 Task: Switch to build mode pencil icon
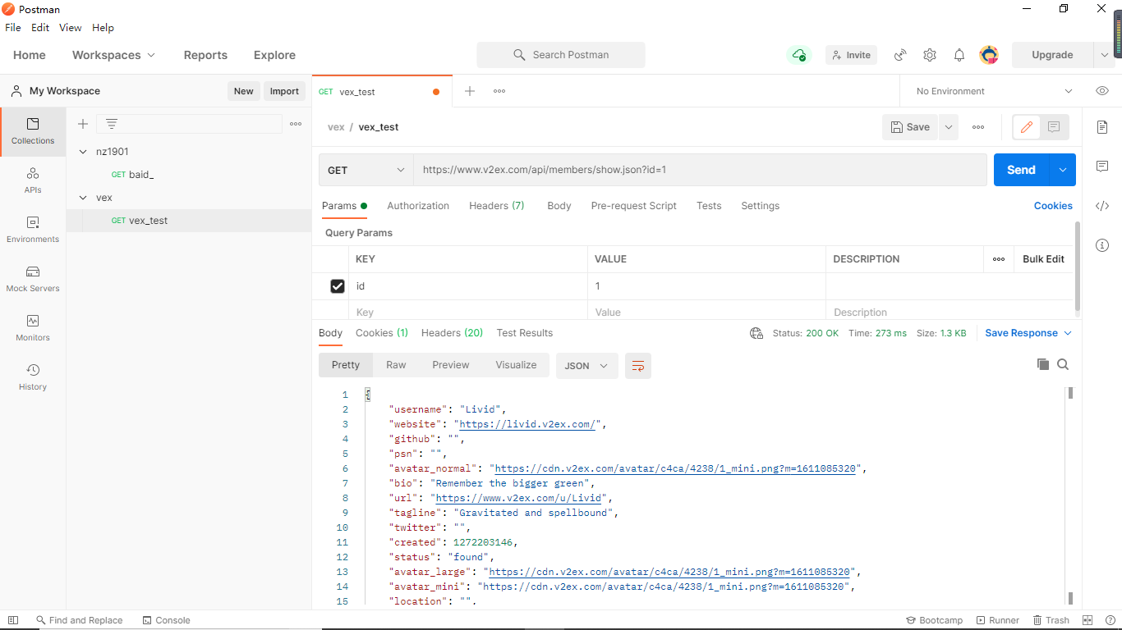click(1027, 127)
